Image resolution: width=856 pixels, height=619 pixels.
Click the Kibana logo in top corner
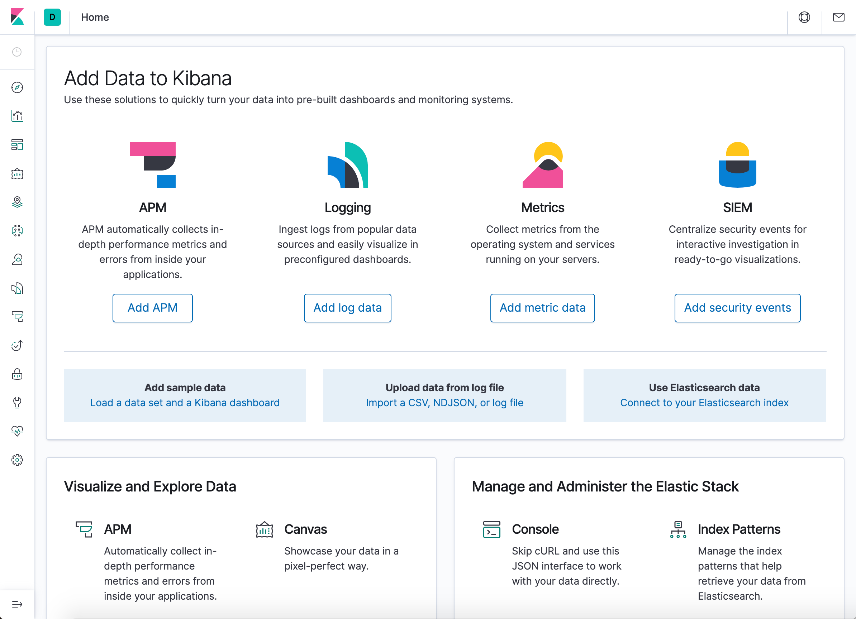click(x=17, y=17)
